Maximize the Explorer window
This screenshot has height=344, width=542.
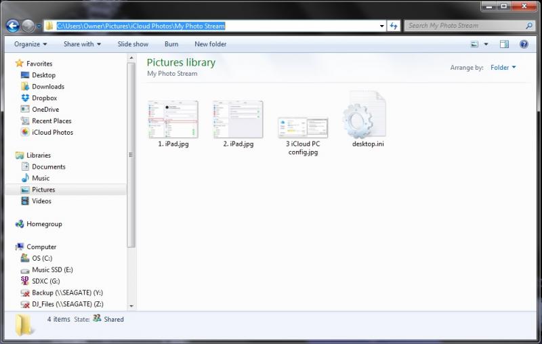tap(504, 6)
